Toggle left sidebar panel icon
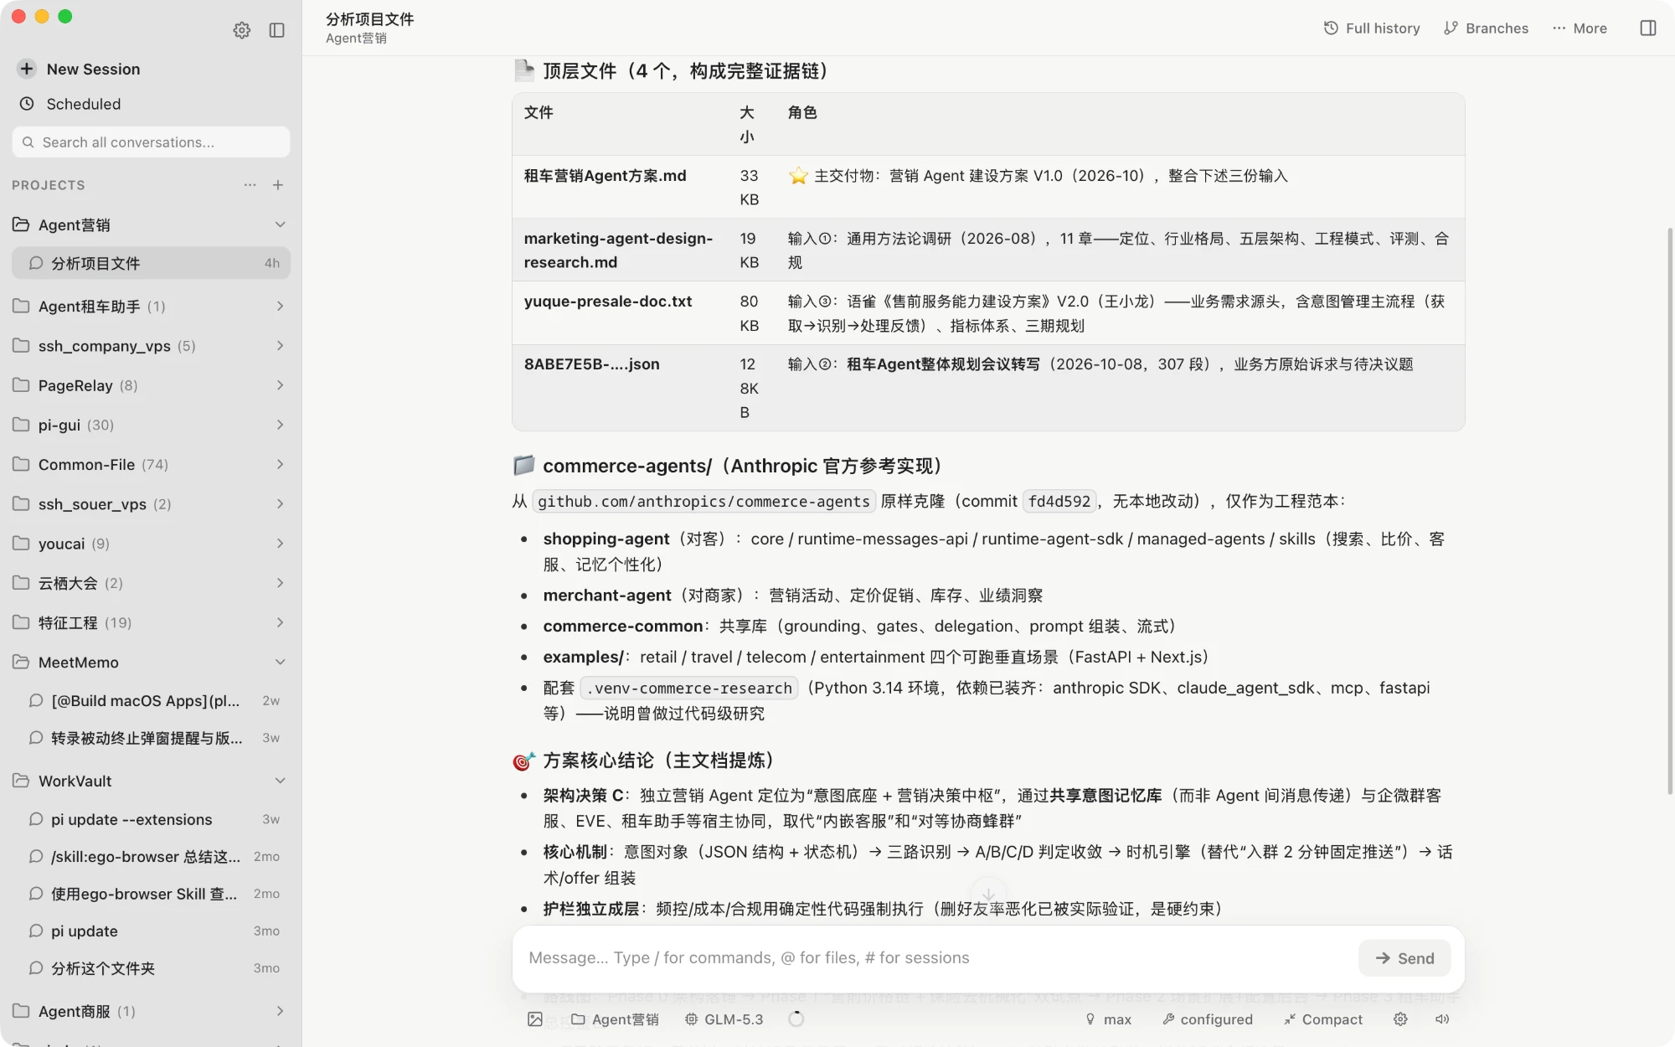 pos(277,30)
